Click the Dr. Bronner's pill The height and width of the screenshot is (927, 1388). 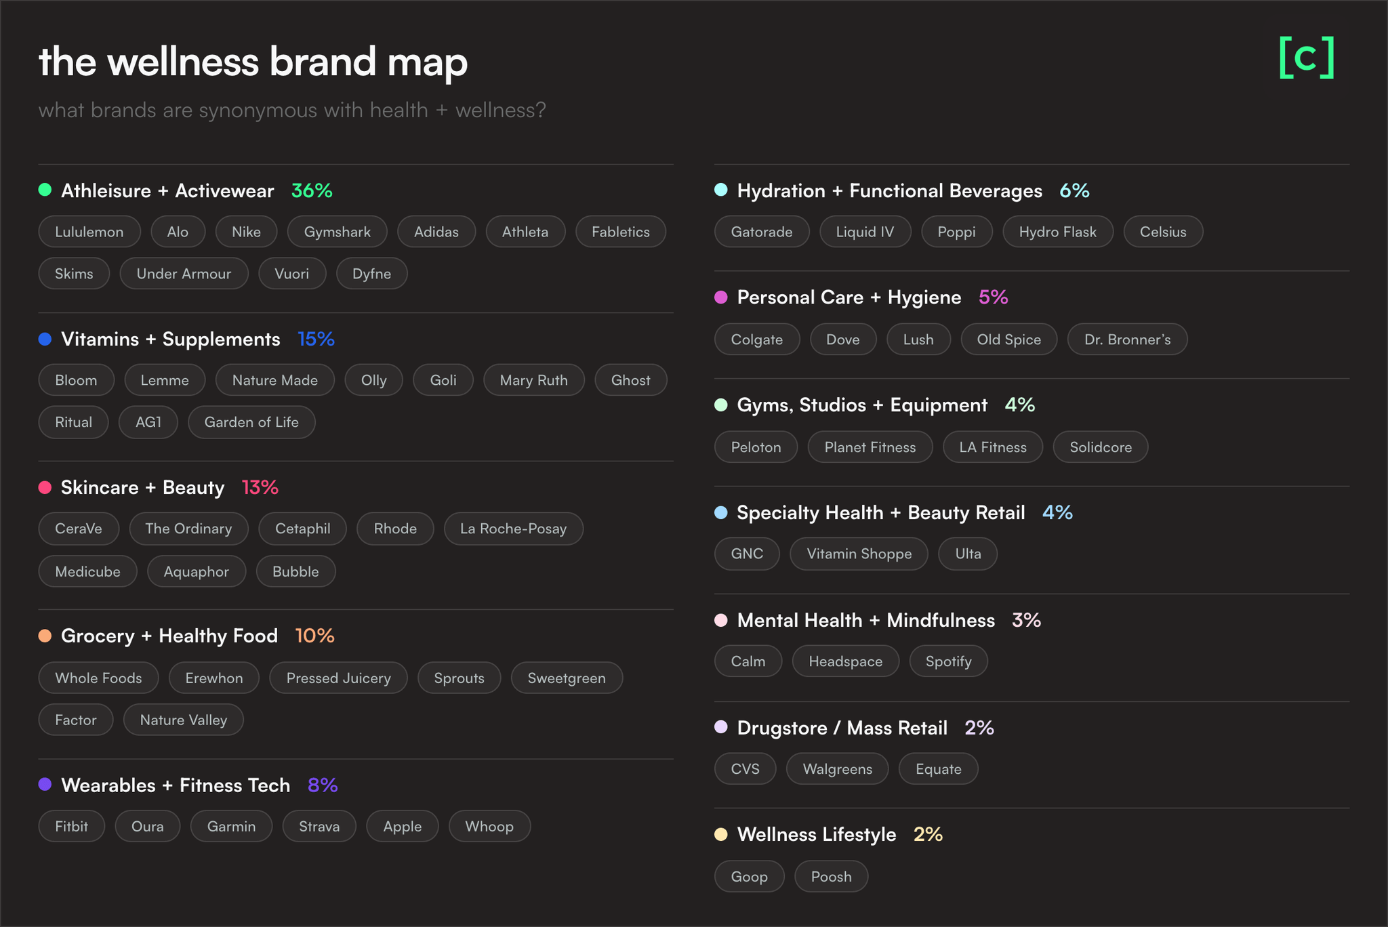(x=1127, y=339)
